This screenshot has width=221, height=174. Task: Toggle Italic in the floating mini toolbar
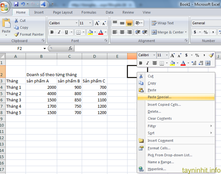(148, 63)
